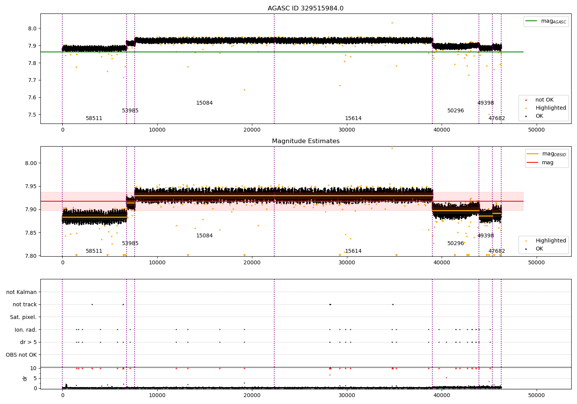Click y-tick 7.95 on the middle plot
The height and width of the screenshot is (404, 577).
click(x=31, y=186)
